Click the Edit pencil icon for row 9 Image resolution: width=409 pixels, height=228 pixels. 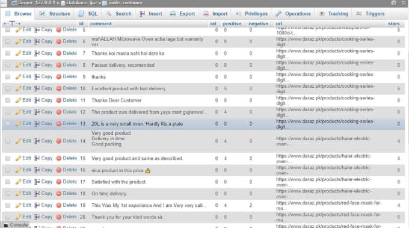(x=18, y=76)
